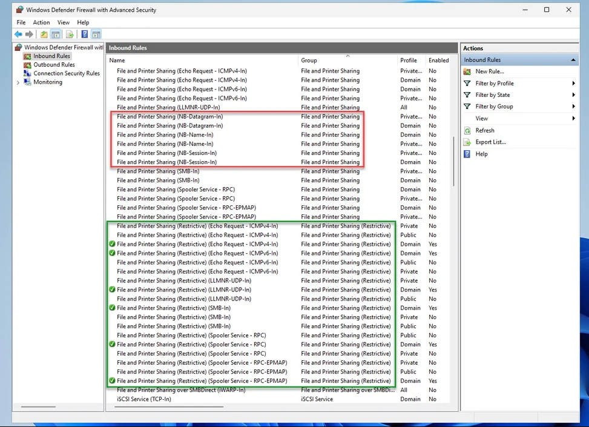Click the horizontal scrollbar under rules list

169,406
